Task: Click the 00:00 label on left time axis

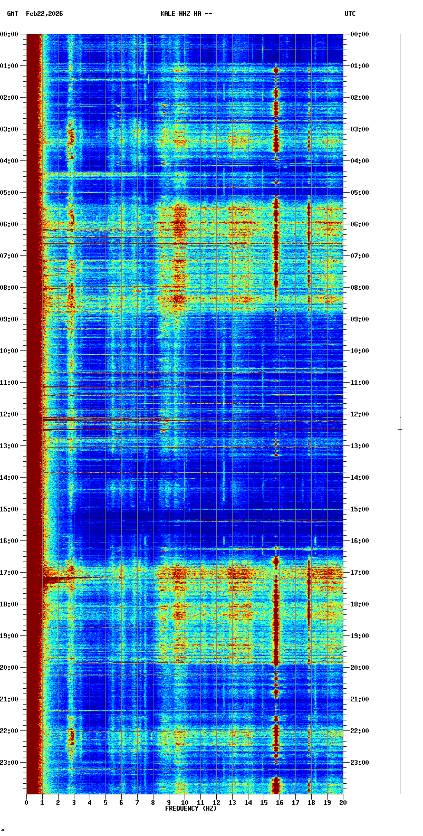Action: 9,34
